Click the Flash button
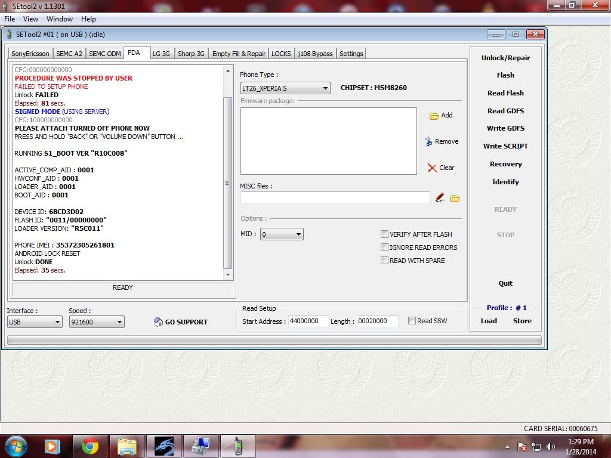Image resolution: width=611 pixels, height=458 pixels. tap(505, 75)
